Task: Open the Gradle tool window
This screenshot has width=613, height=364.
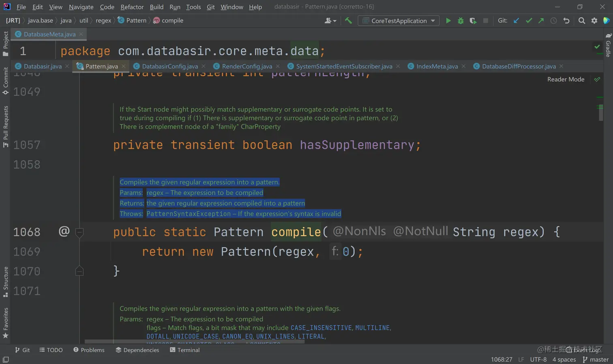Action: point(608,45)
